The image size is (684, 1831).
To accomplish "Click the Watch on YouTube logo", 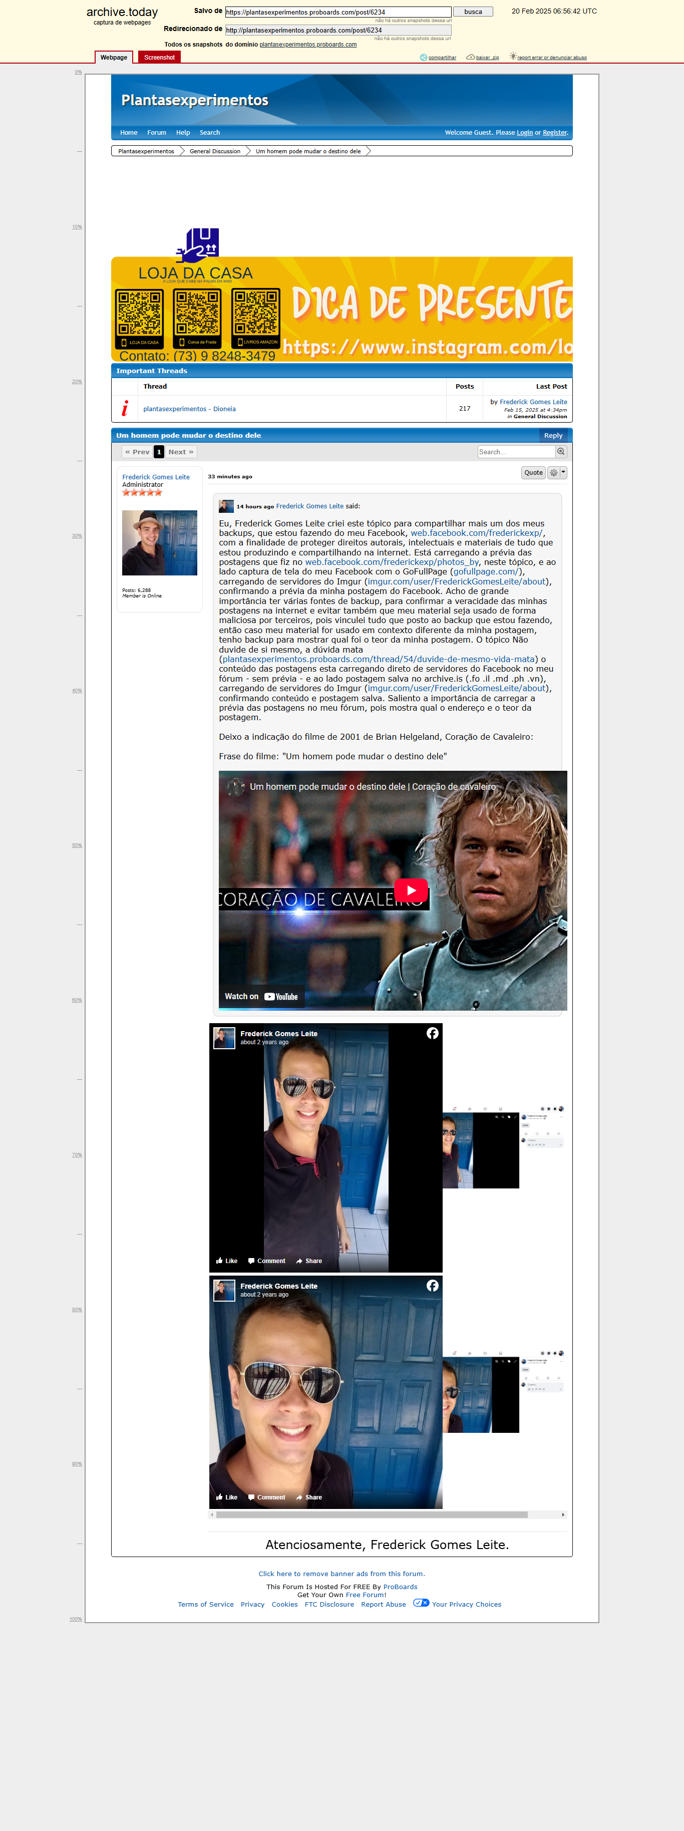I will [281, 997].
